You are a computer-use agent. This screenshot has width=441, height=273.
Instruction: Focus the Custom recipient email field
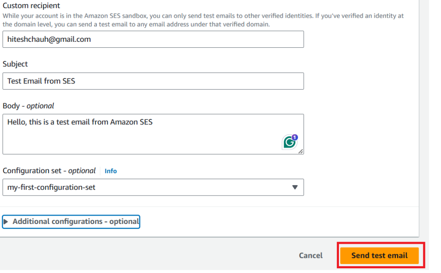153,39
